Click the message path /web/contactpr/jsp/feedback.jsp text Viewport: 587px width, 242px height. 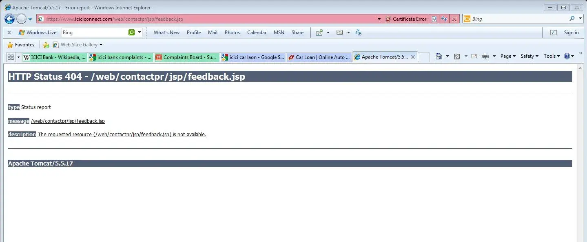(68, 121)
